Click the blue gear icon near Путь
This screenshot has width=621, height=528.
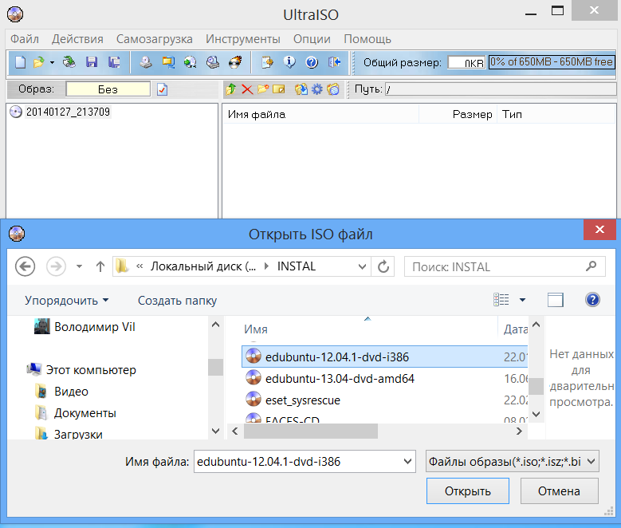pyautogui.click(x=317, y=89)
